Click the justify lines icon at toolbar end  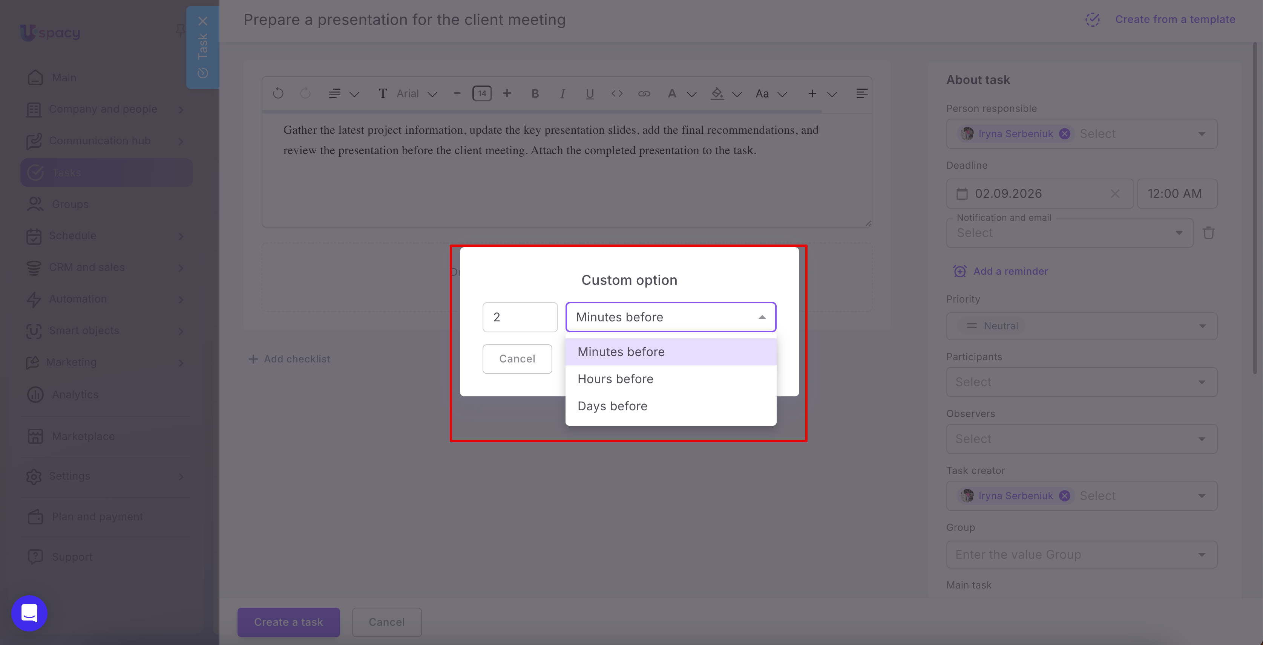pos(862,93)
